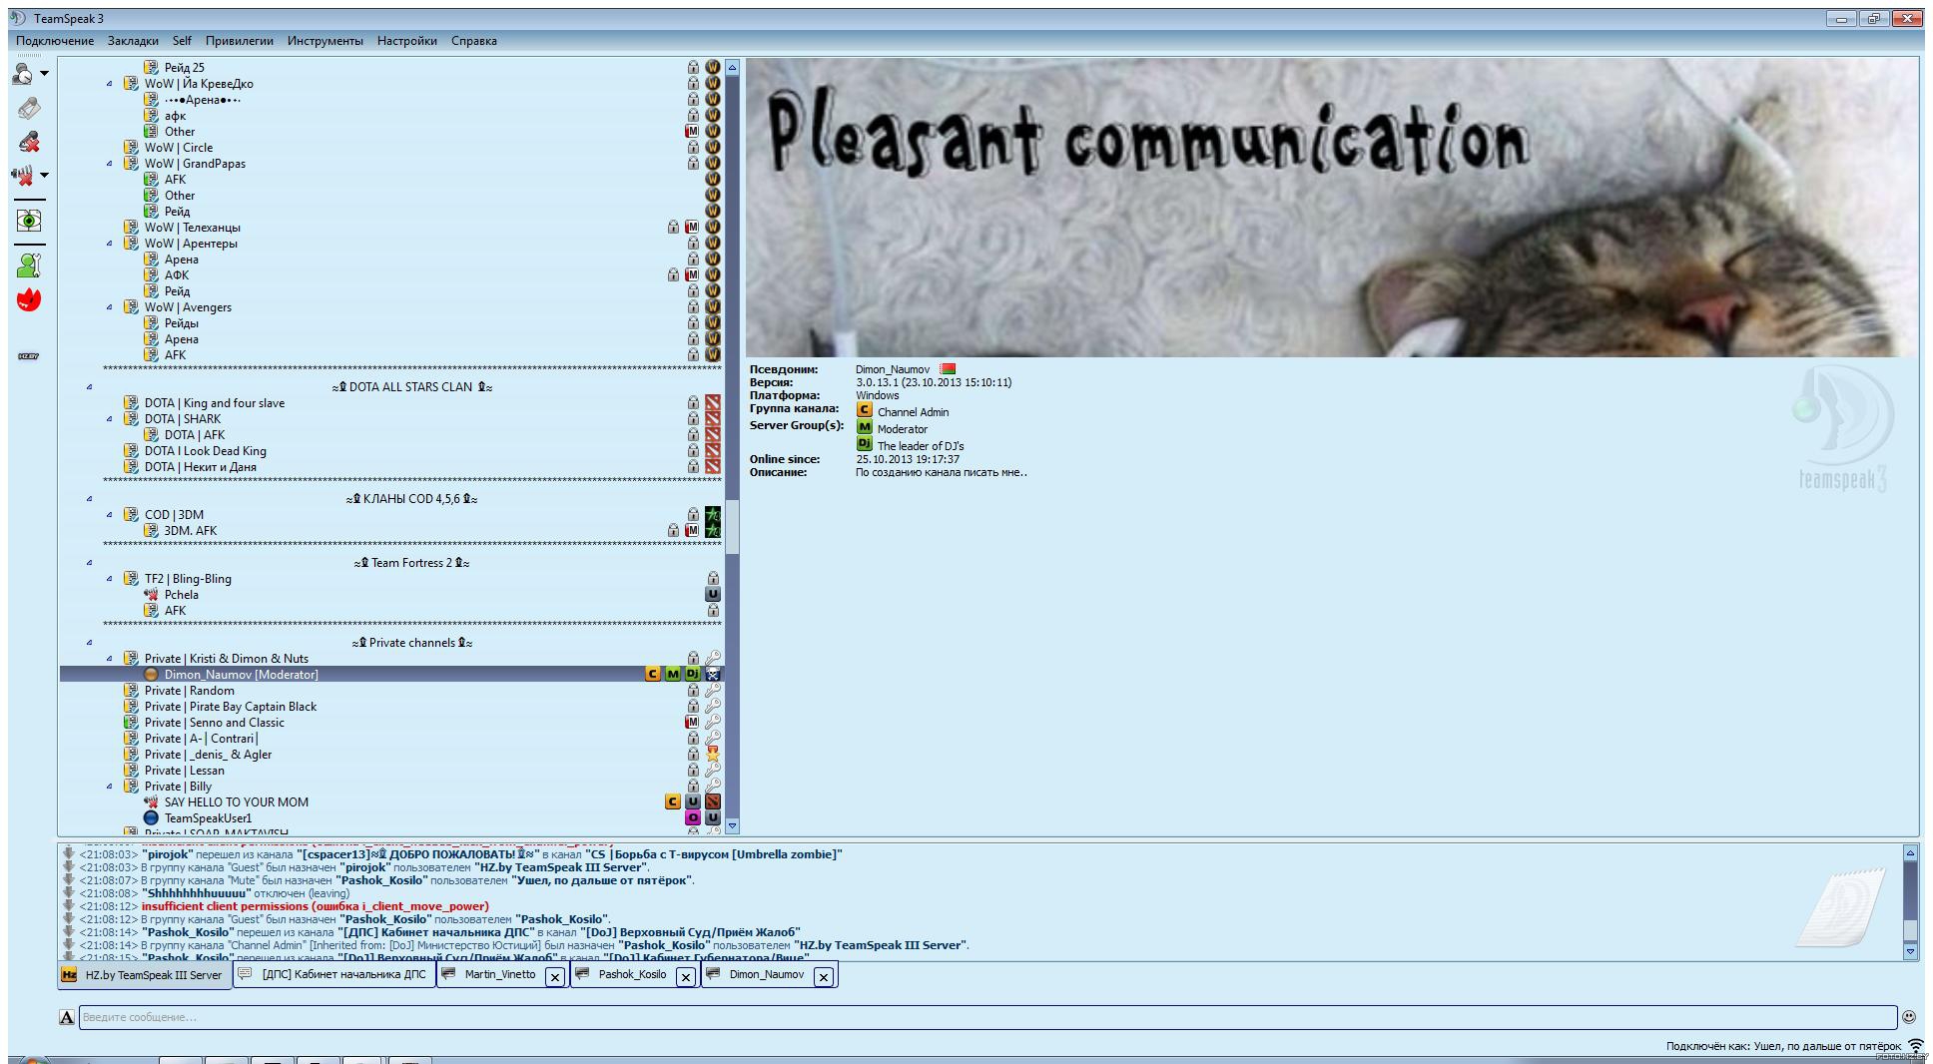Click red DOTA icon on DOTA | SHARK row
Viewport: 1933px width, 1064px height.
(x=713, y=419)
